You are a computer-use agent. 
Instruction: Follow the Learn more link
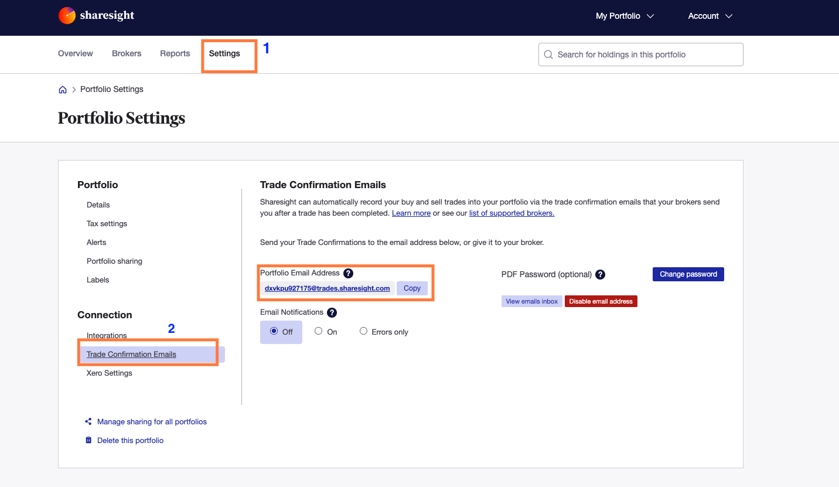pos(411,213)
